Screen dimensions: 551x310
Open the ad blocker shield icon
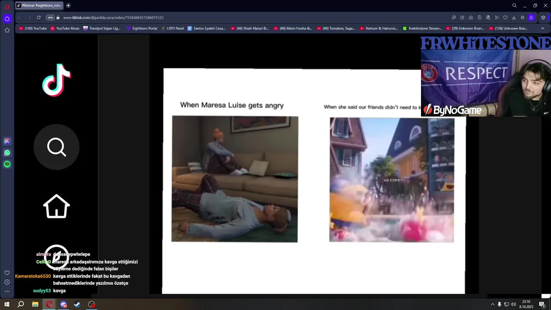[x=480, y=18]
